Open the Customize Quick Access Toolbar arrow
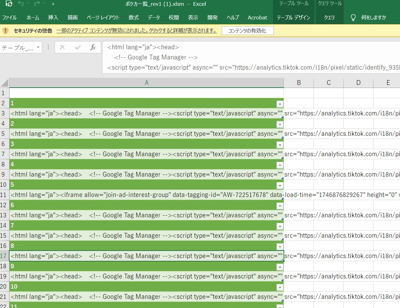Viewport: 400px width, 308px height. point(53,4)
